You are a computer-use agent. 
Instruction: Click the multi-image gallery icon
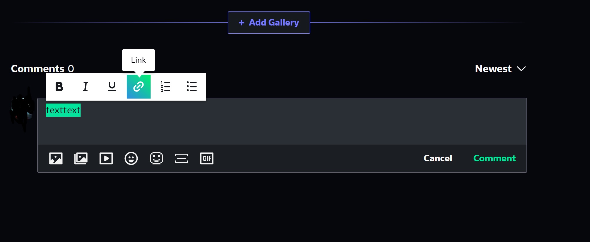click(81, 158)
